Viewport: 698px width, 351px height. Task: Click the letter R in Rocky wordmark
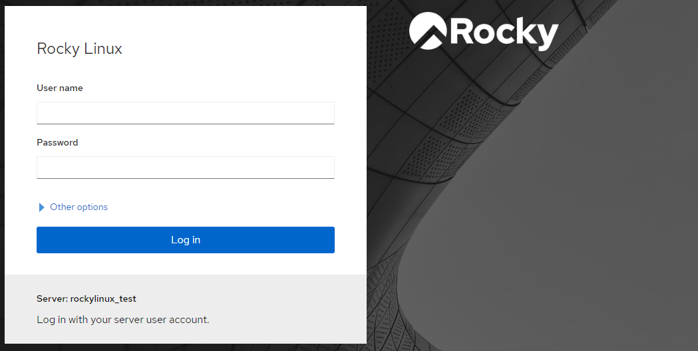tap(462, 31)
